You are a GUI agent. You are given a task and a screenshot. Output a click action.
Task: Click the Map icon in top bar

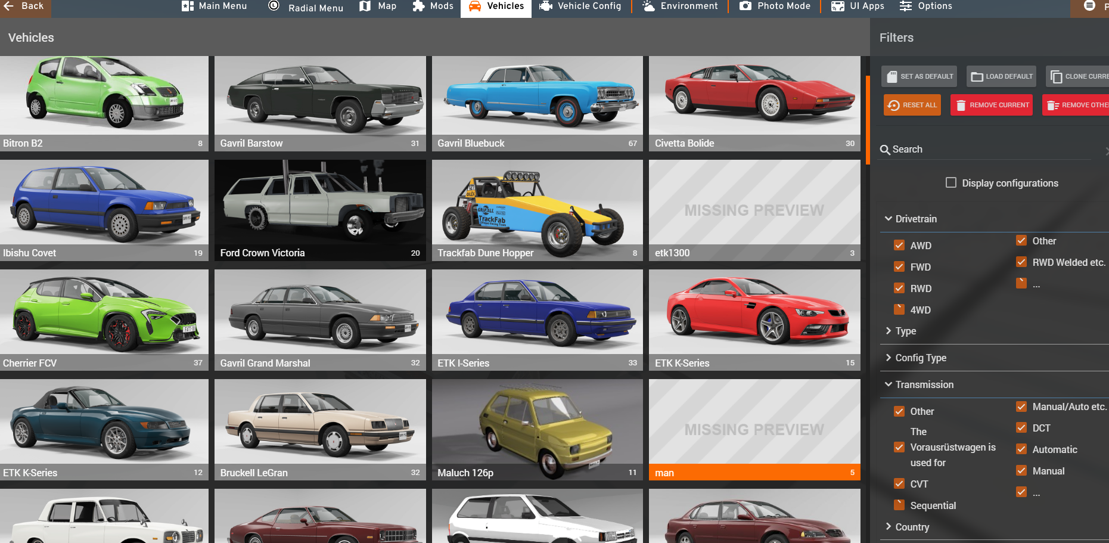365,6
